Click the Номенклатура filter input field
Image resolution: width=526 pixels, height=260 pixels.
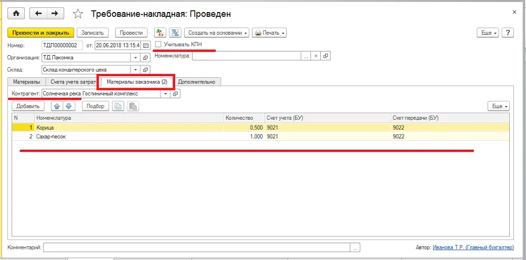[247, 56]
